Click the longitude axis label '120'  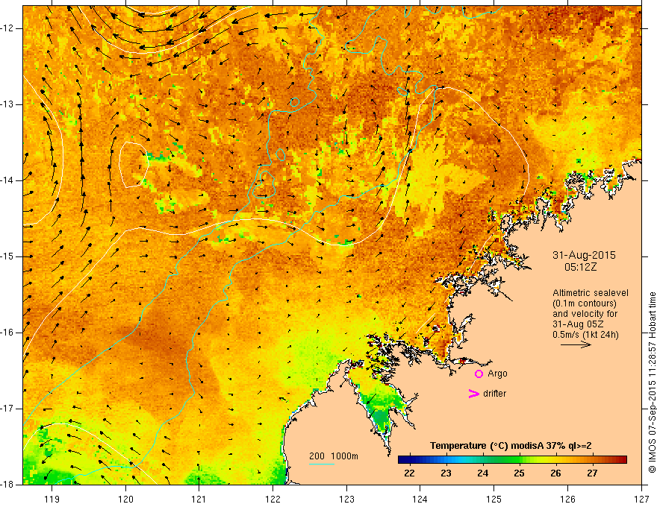pos(125,499)
